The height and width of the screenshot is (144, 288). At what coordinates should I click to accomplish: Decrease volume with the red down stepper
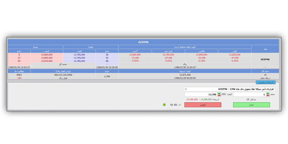[x=268, y=95]
